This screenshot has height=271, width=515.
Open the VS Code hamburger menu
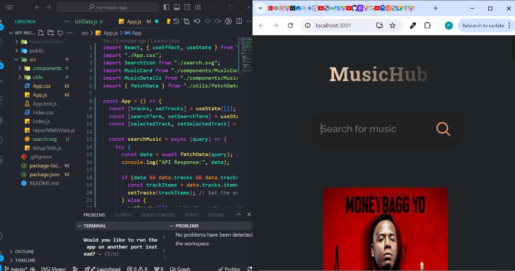click(x=9, y=7)
